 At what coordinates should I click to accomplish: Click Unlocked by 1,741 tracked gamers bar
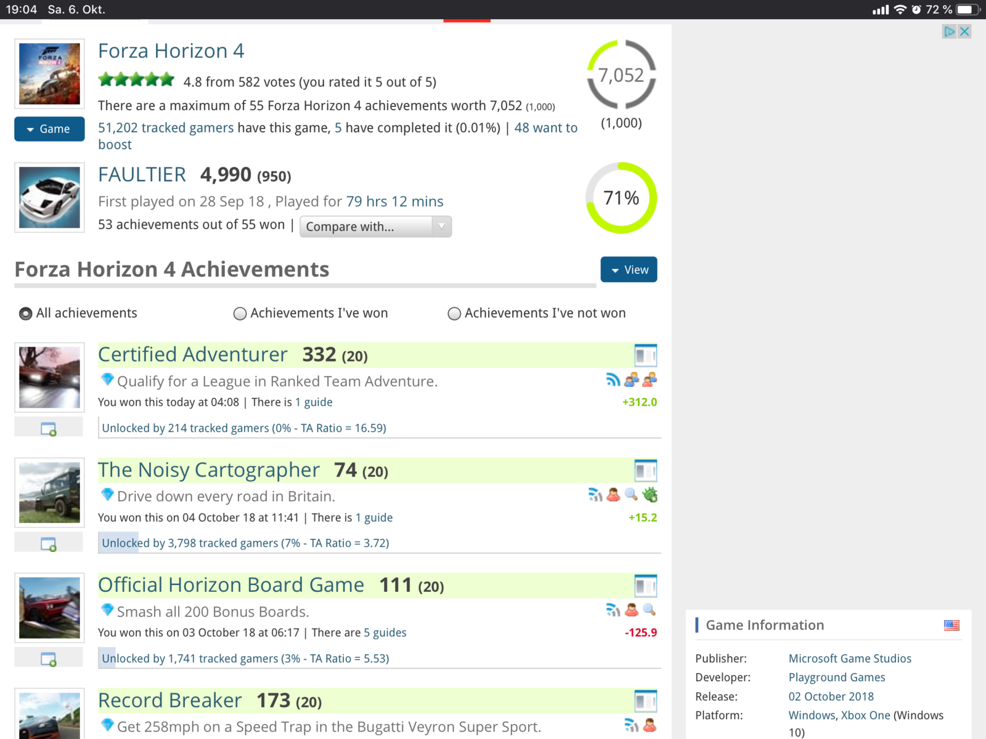click(379, 658)
